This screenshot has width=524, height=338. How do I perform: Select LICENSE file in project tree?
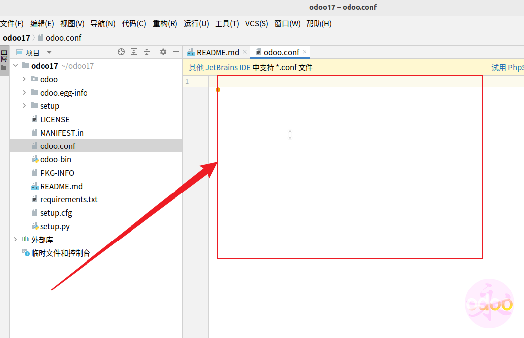point(55,119)
